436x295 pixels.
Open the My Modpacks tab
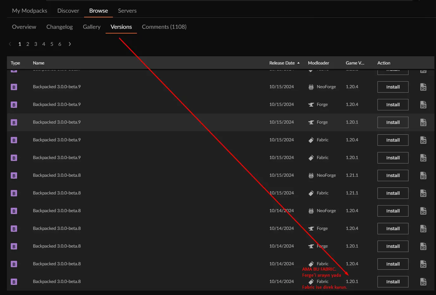(x=30, y=11)
